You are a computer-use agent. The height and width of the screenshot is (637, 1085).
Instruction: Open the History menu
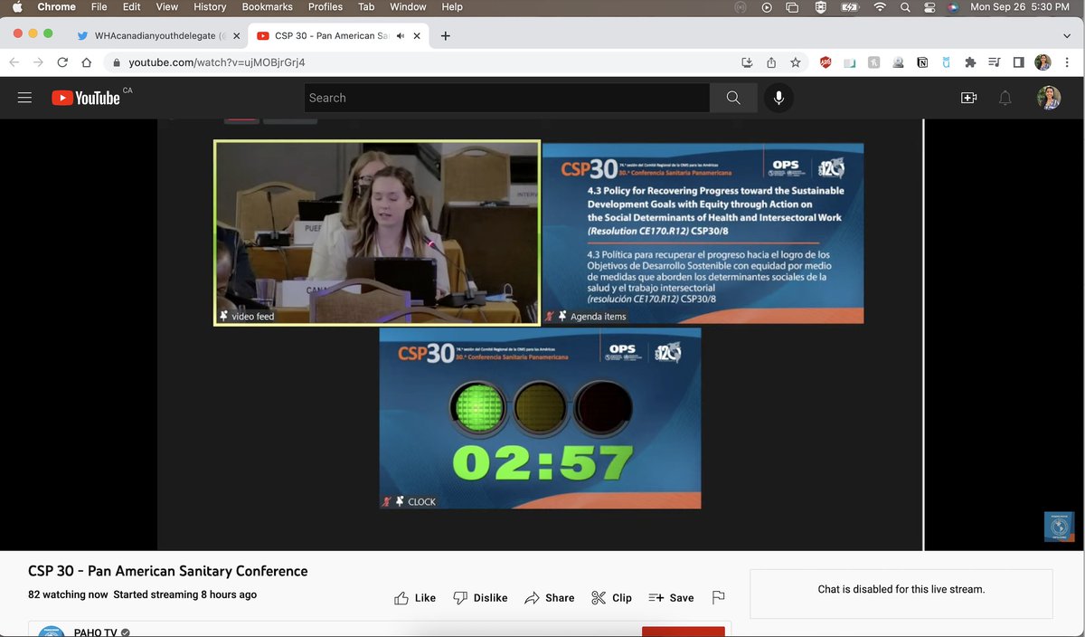(210, 7)
